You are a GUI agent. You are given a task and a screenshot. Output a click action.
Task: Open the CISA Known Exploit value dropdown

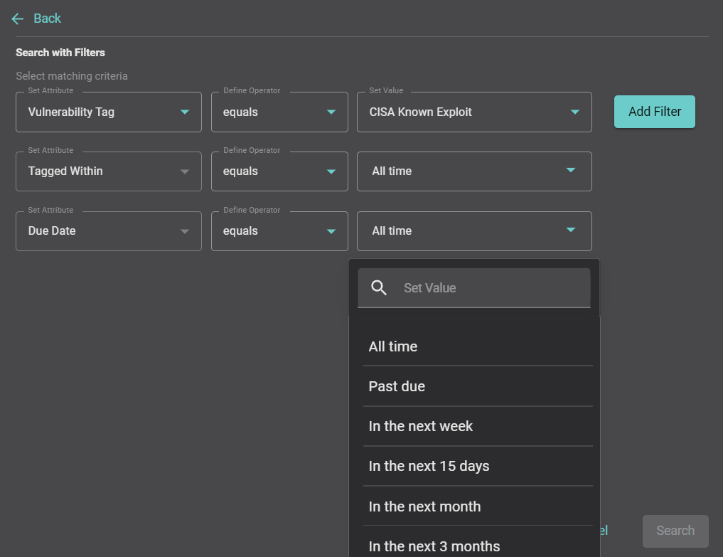point(474,112)
